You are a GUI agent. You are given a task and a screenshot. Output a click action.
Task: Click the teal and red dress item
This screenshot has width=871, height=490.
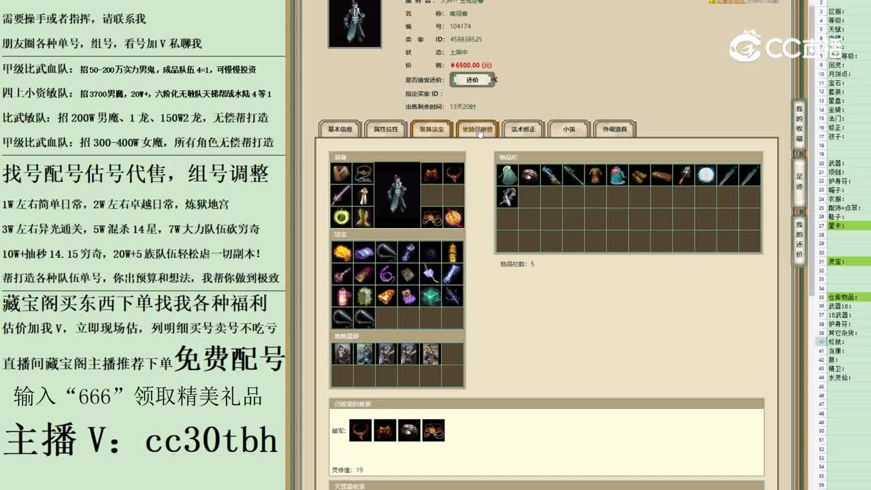point(617,175)
